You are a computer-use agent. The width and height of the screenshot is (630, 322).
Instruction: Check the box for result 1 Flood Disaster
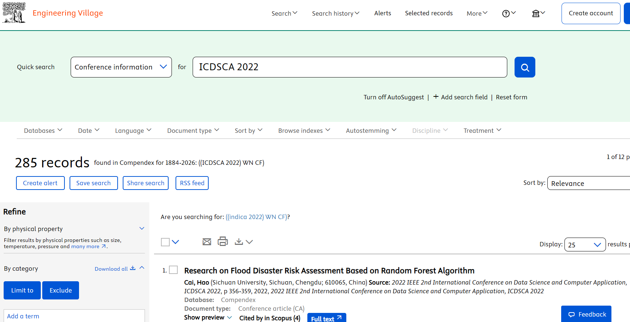click(x=173, y=270)
